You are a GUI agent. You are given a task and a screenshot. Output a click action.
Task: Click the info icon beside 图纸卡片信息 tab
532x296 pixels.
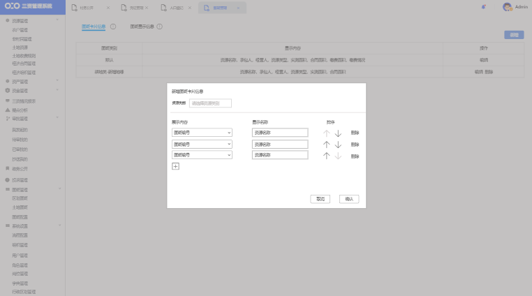(113, 27)
